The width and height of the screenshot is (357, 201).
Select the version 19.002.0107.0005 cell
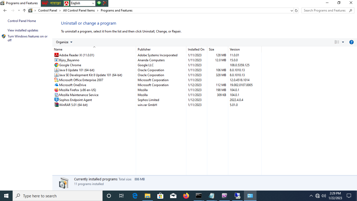[241, 85]
